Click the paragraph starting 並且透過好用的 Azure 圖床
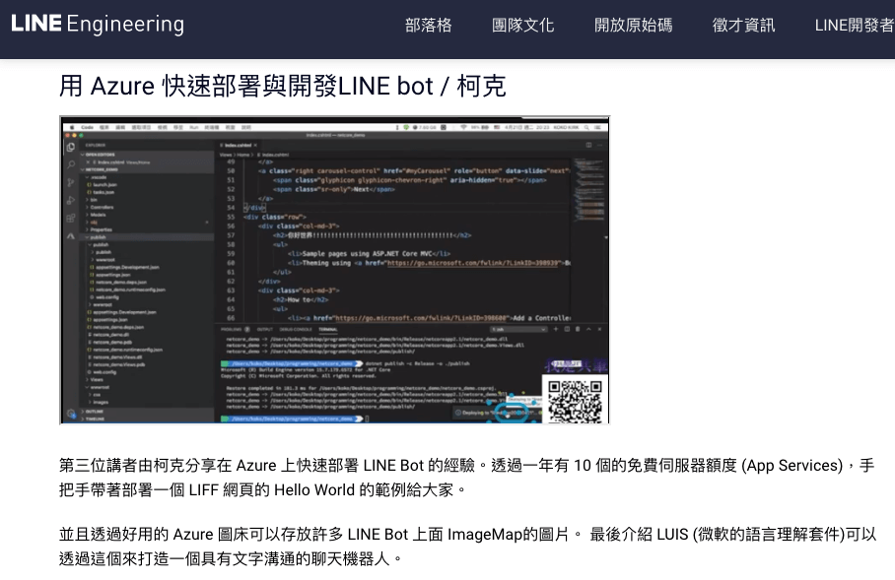Screen dimensions: 895x580 coord(467,547)
